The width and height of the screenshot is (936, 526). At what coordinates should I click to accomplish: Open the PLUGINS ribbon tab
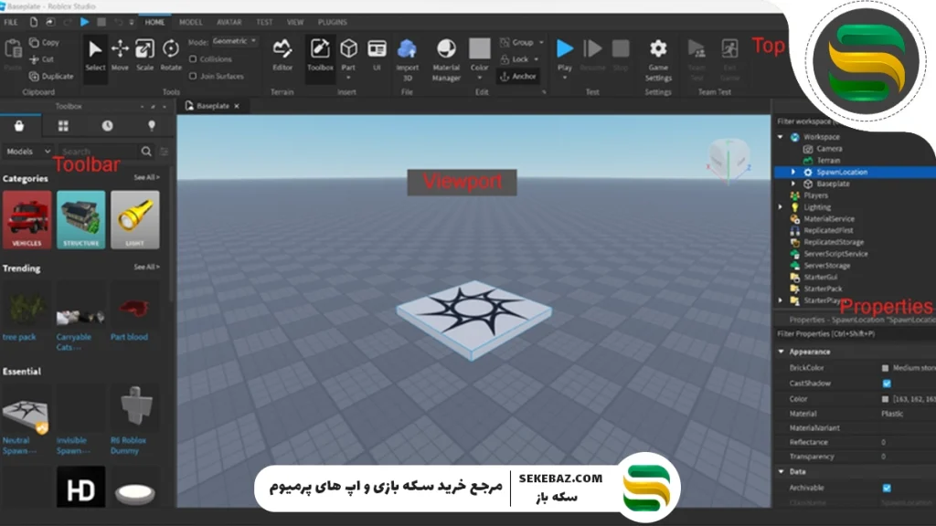332,22
